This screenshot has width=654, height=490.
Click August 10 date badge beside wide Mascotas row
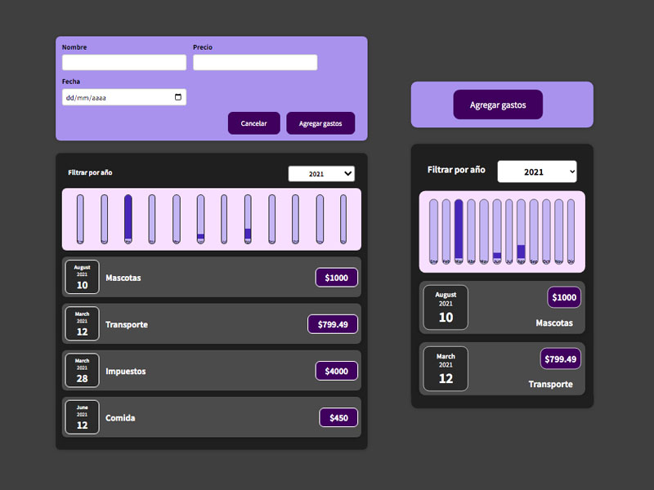coord(83,278)
